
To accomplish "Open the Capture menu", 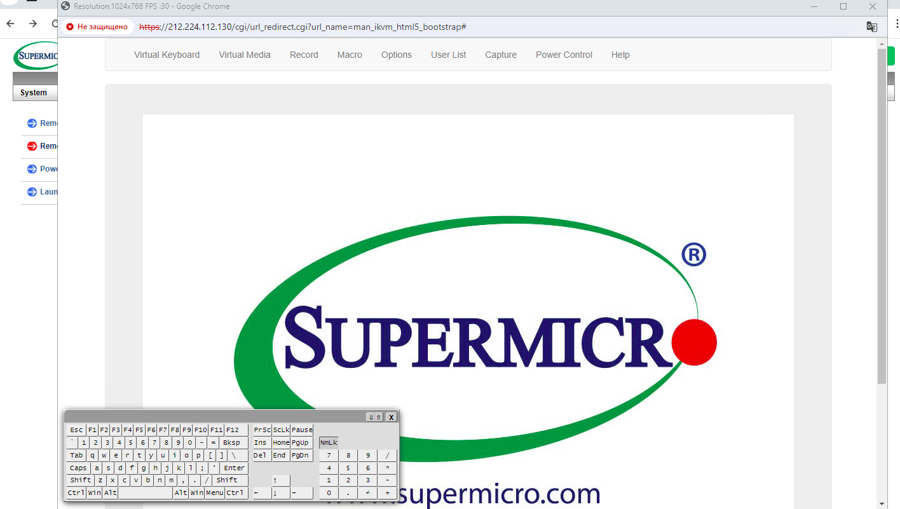I will [501, 55].
